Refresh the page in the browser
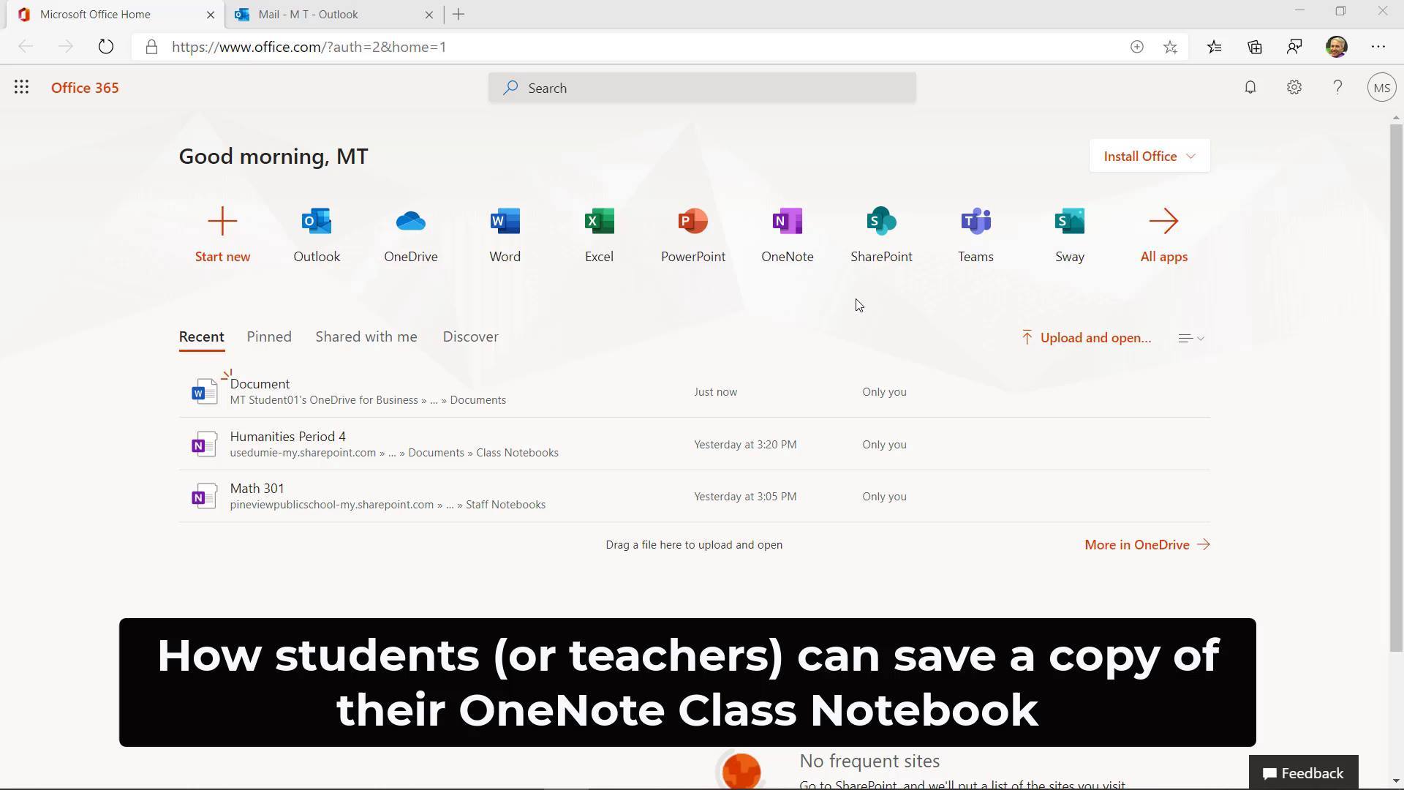This screenshot has height=790, width=1404. (x=106, y=47)
